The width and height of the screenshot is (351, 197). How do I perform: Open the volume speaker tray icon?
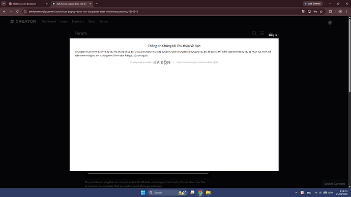pyautogui.click(x=320, y=193)
